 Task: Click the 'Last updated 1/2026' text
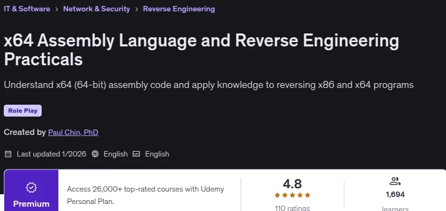coord(51,154)
